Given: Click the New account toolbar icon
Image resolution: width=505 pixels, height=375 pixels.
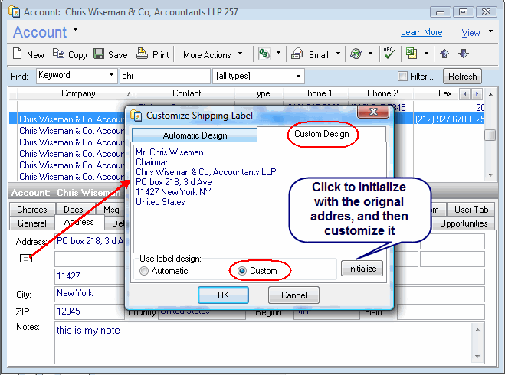Looking at the screenshot, I should tap(19, 54).
